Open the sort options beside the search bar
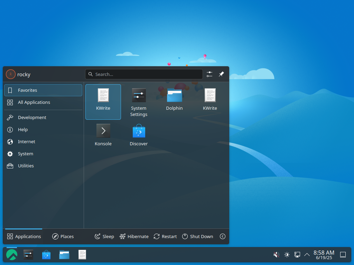This screenshot has height=265, width=354. 209,74
